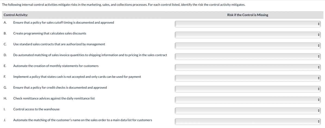The width and height of the screenshot is (325, 128).
Task: Click the instruction paragraph at the top
Action: 124,5
